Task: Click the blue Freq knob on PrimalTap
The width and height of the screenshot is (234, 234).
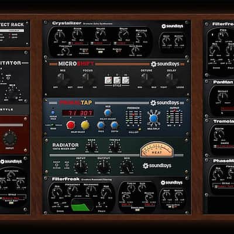Action: pyautogui.click(x=101, y=125)
